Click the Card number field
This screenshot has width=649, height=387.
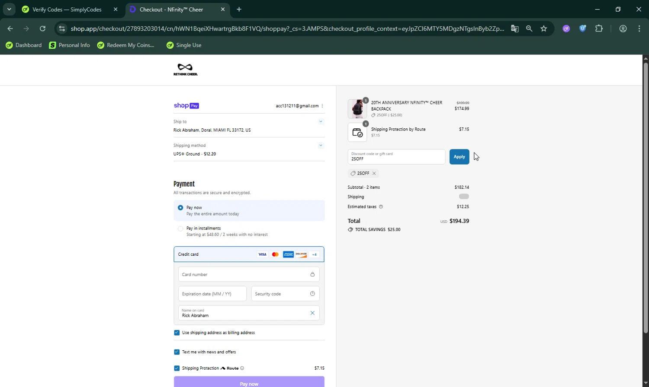(249, 274)
